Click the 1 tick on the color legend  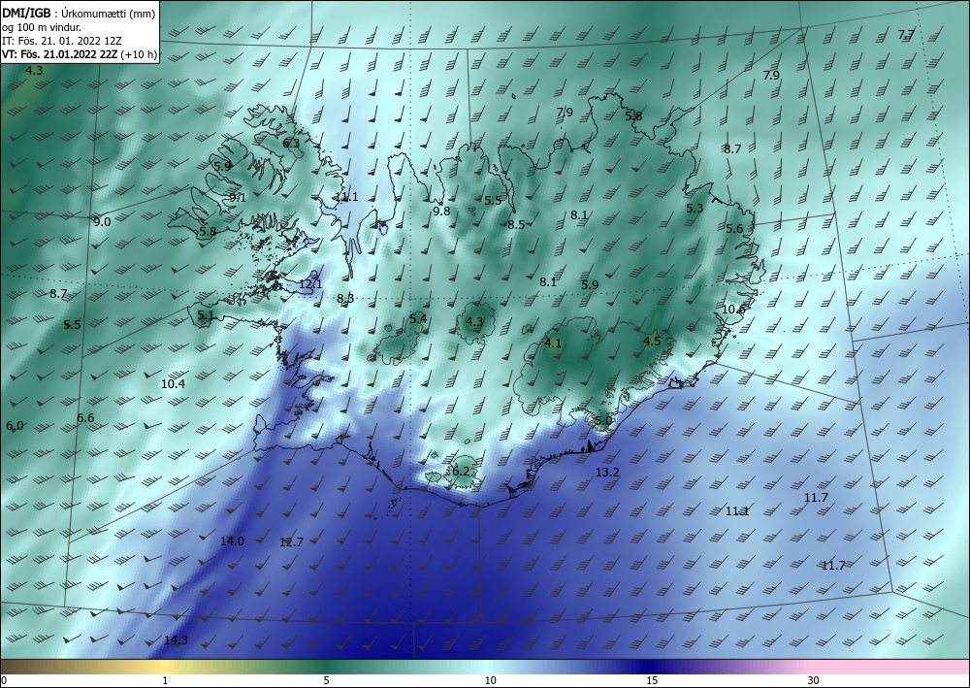pos(165,681)
